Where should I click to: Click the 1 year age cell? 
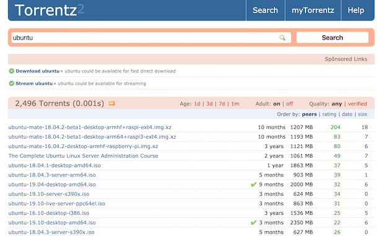point(275,165)
